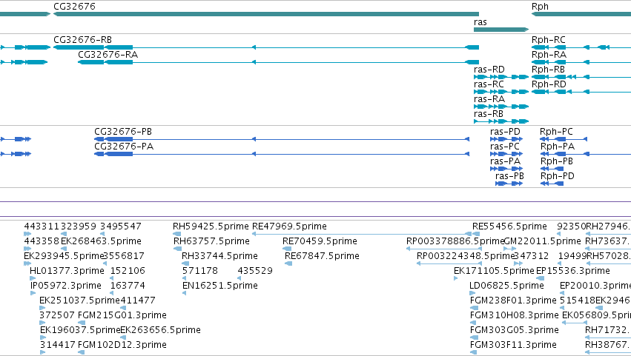Click the ras-RA transcript

click(x=501, y=107)
